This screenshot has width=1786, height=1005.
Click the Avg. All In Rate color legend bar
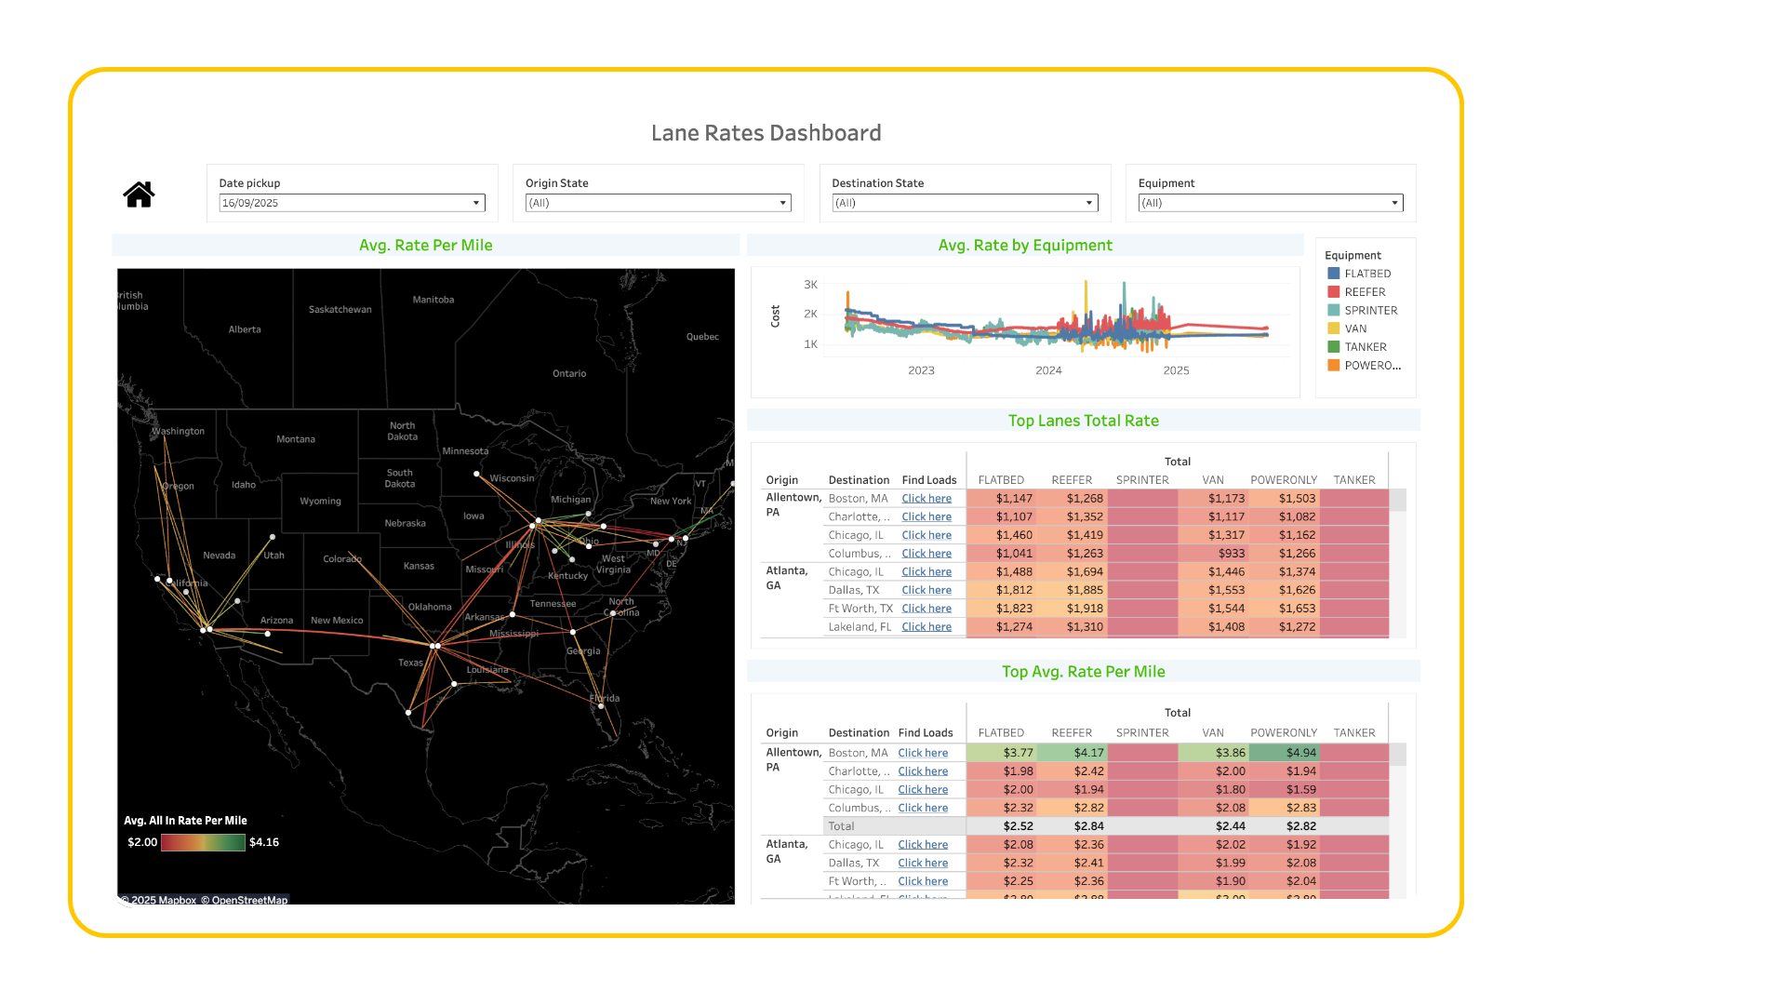pos(203,842)
